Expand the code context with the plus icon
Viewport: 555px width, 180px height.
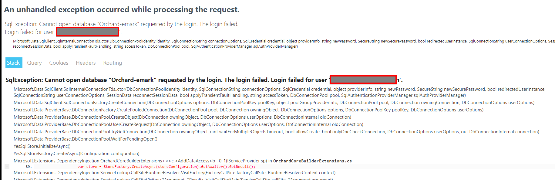[7, 166]
